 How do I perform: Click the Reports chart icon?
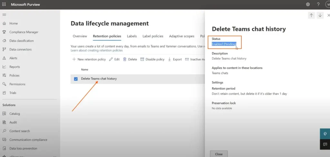tap(4, 67)
